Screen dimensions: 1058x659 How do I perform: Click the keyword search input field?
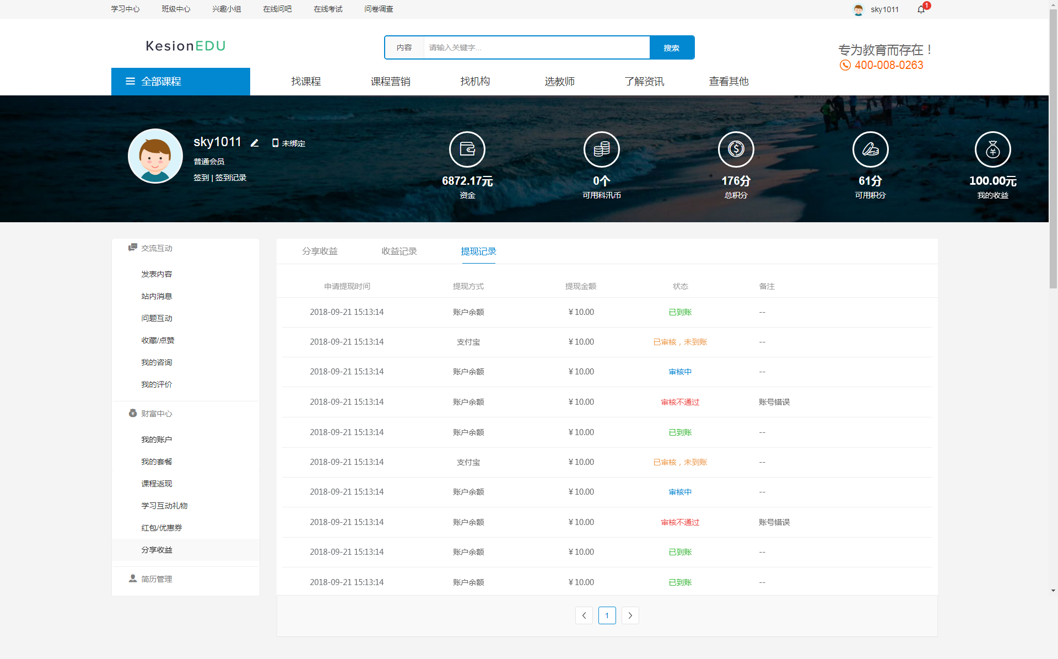point(536,48)
